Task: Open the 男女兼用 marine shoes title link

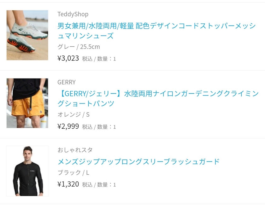Action: 157,31
